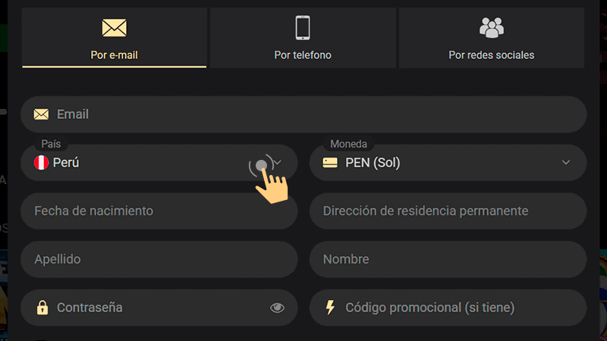The image size is (607, 341).
Task: Click the card icon beside PEN (Sol)
Action: [x=330, y=163]
